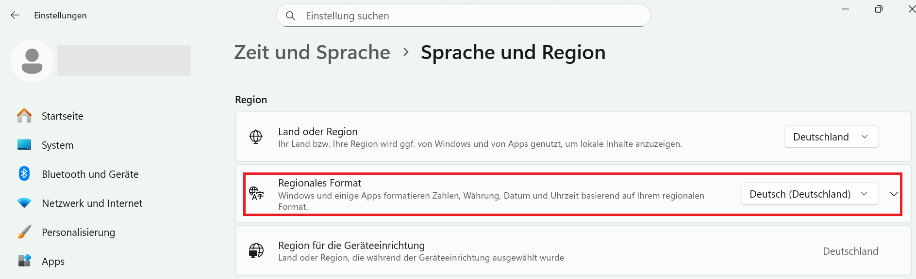
Task: Click the Apps icon in sidebar
Action: (24, 261)
